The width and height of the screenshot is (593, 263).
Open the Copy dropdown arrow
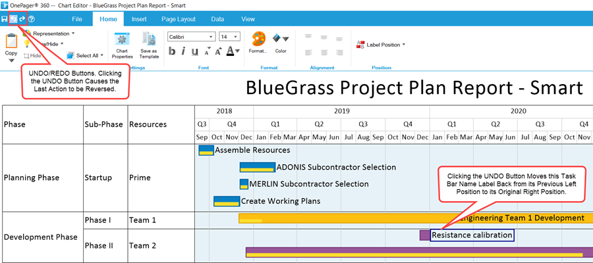11,60
